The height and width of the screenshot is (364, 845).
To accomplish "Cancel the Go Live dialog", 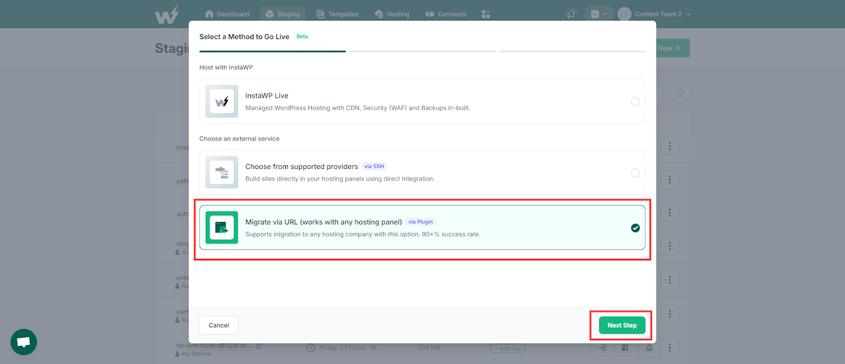I will (x=219, y=325).
